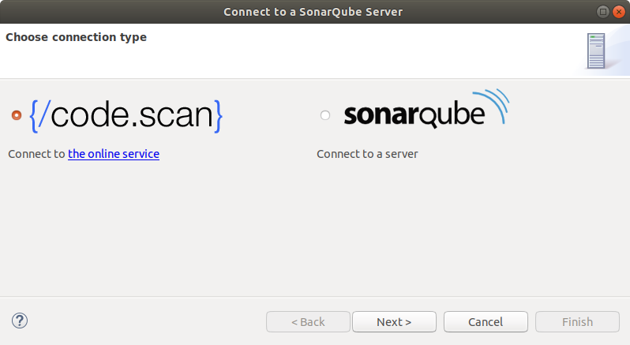Click the 'Connect to a SonarQube Server' title
The height and width of the screenshot is (345, 630).
(313, 12)
